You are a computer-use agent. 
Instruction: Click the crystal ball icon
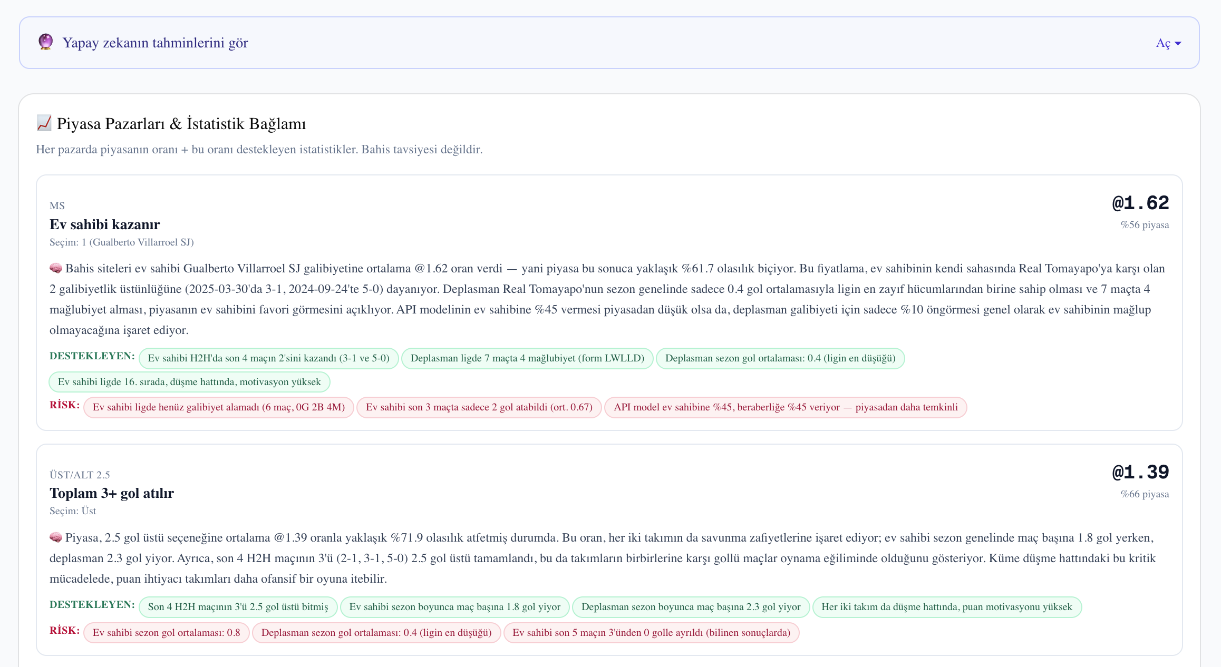(46, 42)
